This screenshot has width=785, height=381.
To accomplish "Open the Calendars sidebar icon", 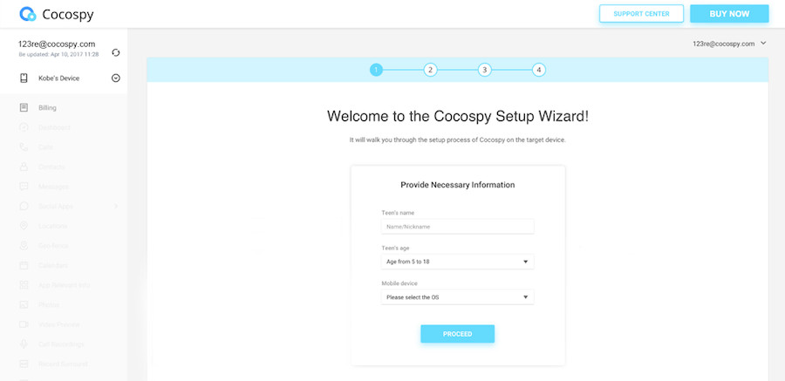I will (x=24, y=265).
